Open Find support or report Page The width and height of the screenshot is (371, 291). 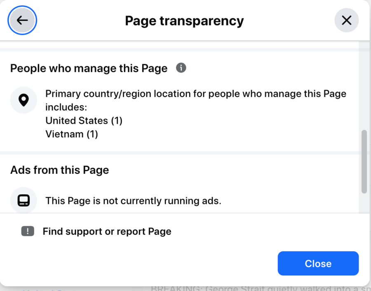[x=107, y=231]
